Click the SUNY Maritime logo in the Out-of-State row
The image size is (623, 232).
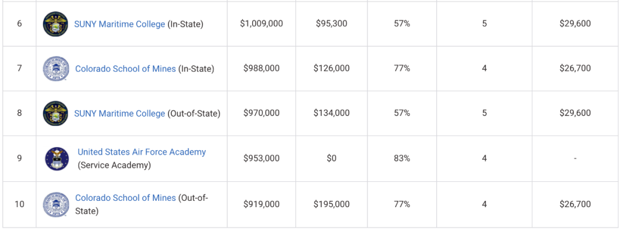[55, 113]
